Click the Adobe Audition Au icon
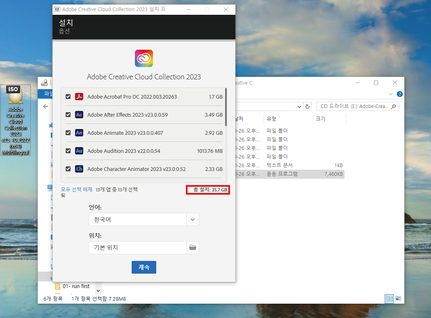The width and height of the screenshot is (431, 318). tap(79, 151)
